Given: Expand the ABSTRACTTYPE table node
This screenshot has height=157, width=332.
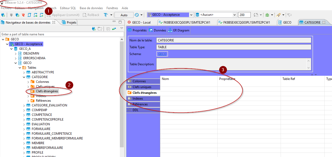Looking at the screenshot, I should 24,72.
